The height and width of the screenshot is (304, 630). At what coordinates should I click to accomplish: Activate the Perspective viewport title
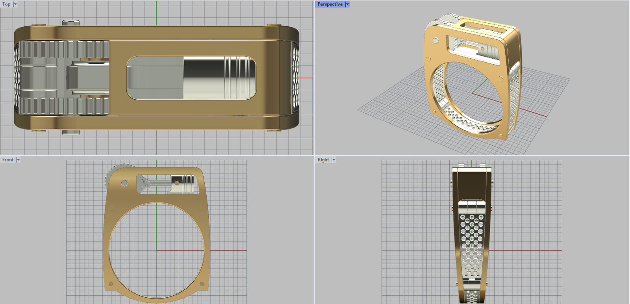pyautogui.click(x=330, y=4)
